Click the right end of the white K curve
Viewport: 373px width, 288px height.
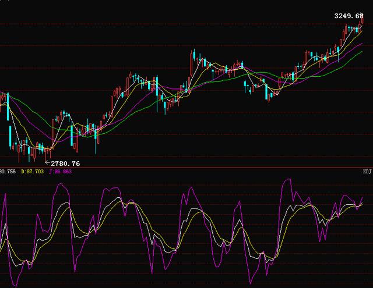(x=361, y=203)
